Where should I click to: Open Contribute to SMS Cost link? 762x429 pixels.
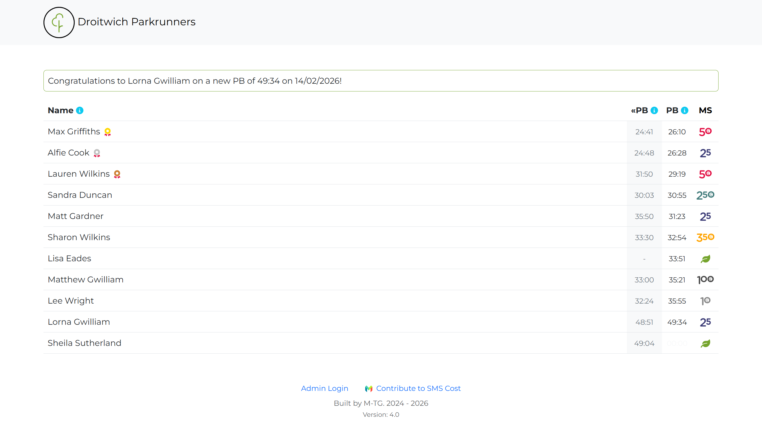(418, 388)
